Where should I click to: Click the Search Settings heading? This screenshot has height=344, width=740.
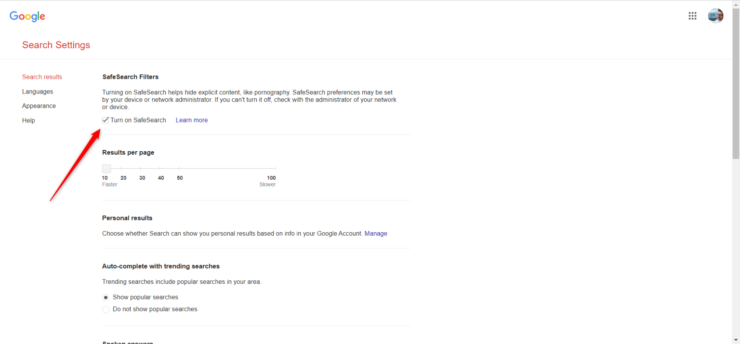click(56, 45)
